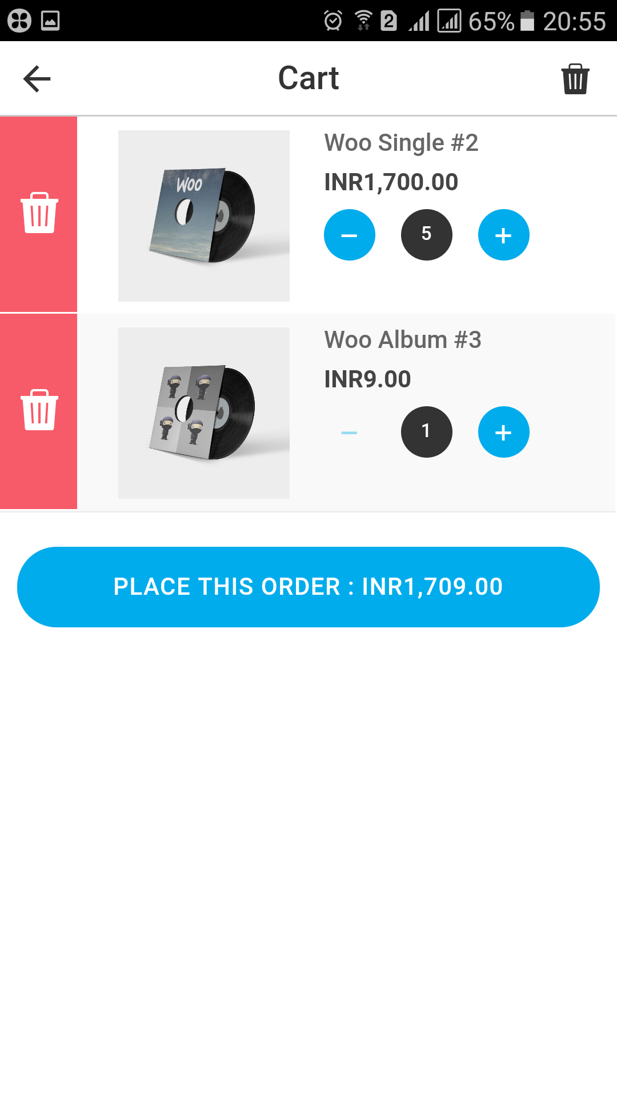Decrease Woo Album #3 quantity

coord(349,433)
